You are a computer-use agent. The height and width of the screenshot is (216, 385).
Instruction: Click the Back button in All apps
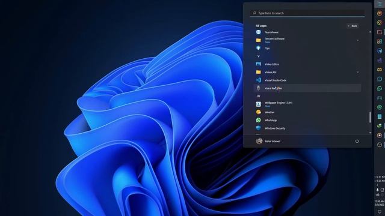pyautogui.click(x=353, y=26)
